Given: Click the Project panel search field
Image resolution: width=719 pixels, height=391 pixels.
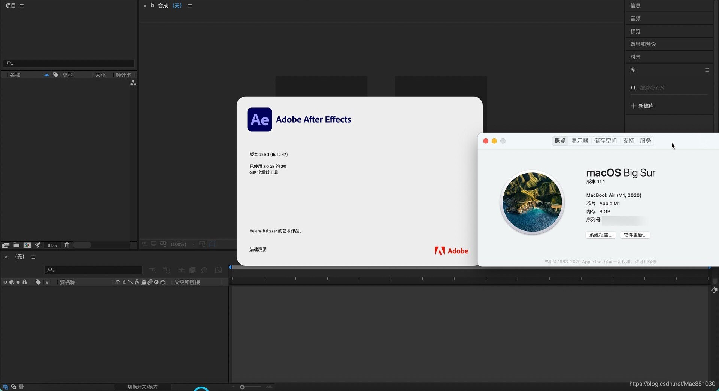Looking at the screenshot, I should click(x=69, y=63).
